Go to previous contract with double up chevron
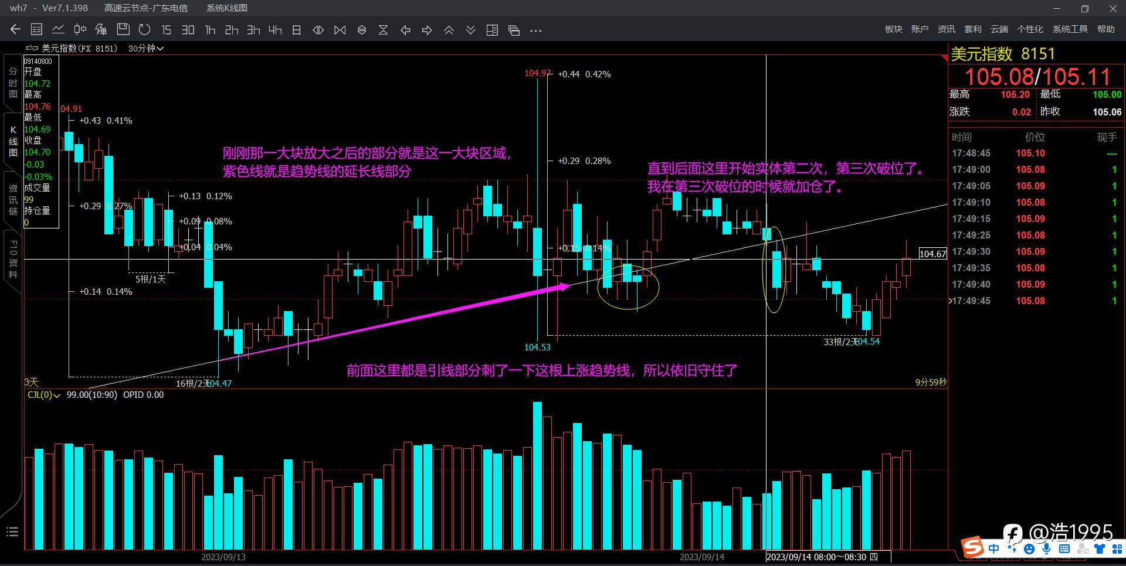The height and width of the screenshot is (566, 1126). coord(449,30)
